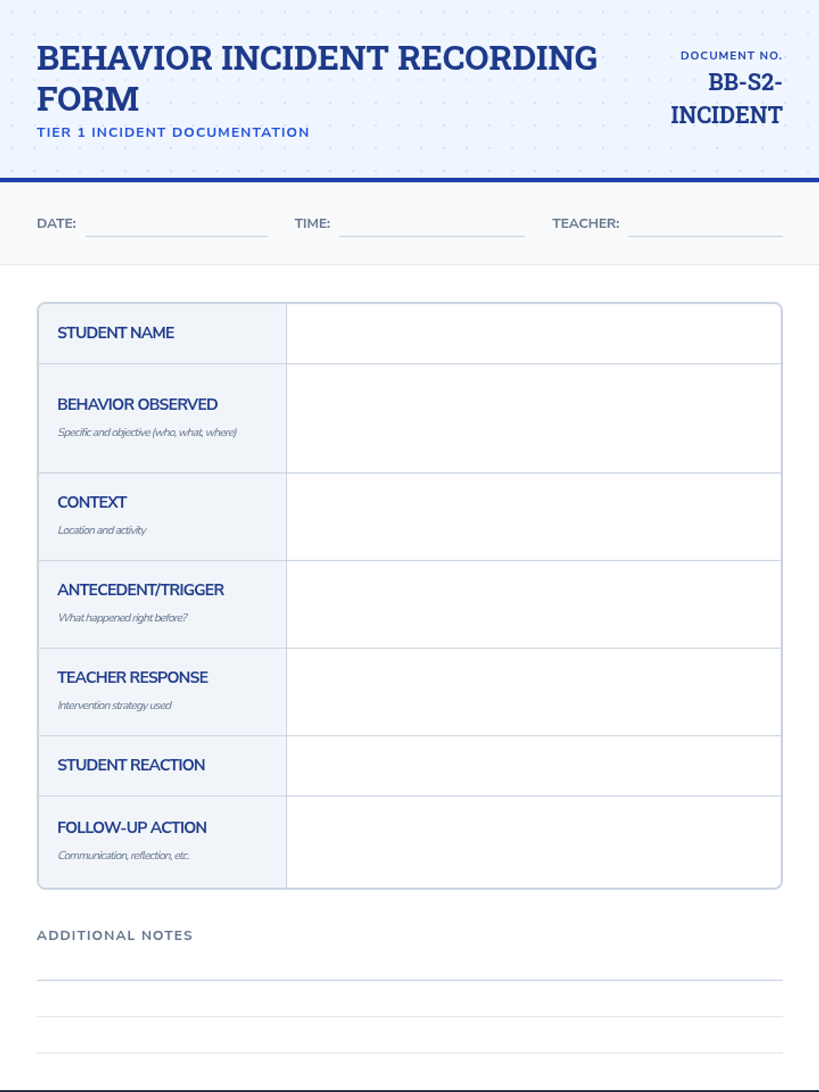Image resolution: width=819 pixels, height=1092 pixels.
Task: Click the BB-S2-INCIDENT document number
Action: [x=726, y=98]
